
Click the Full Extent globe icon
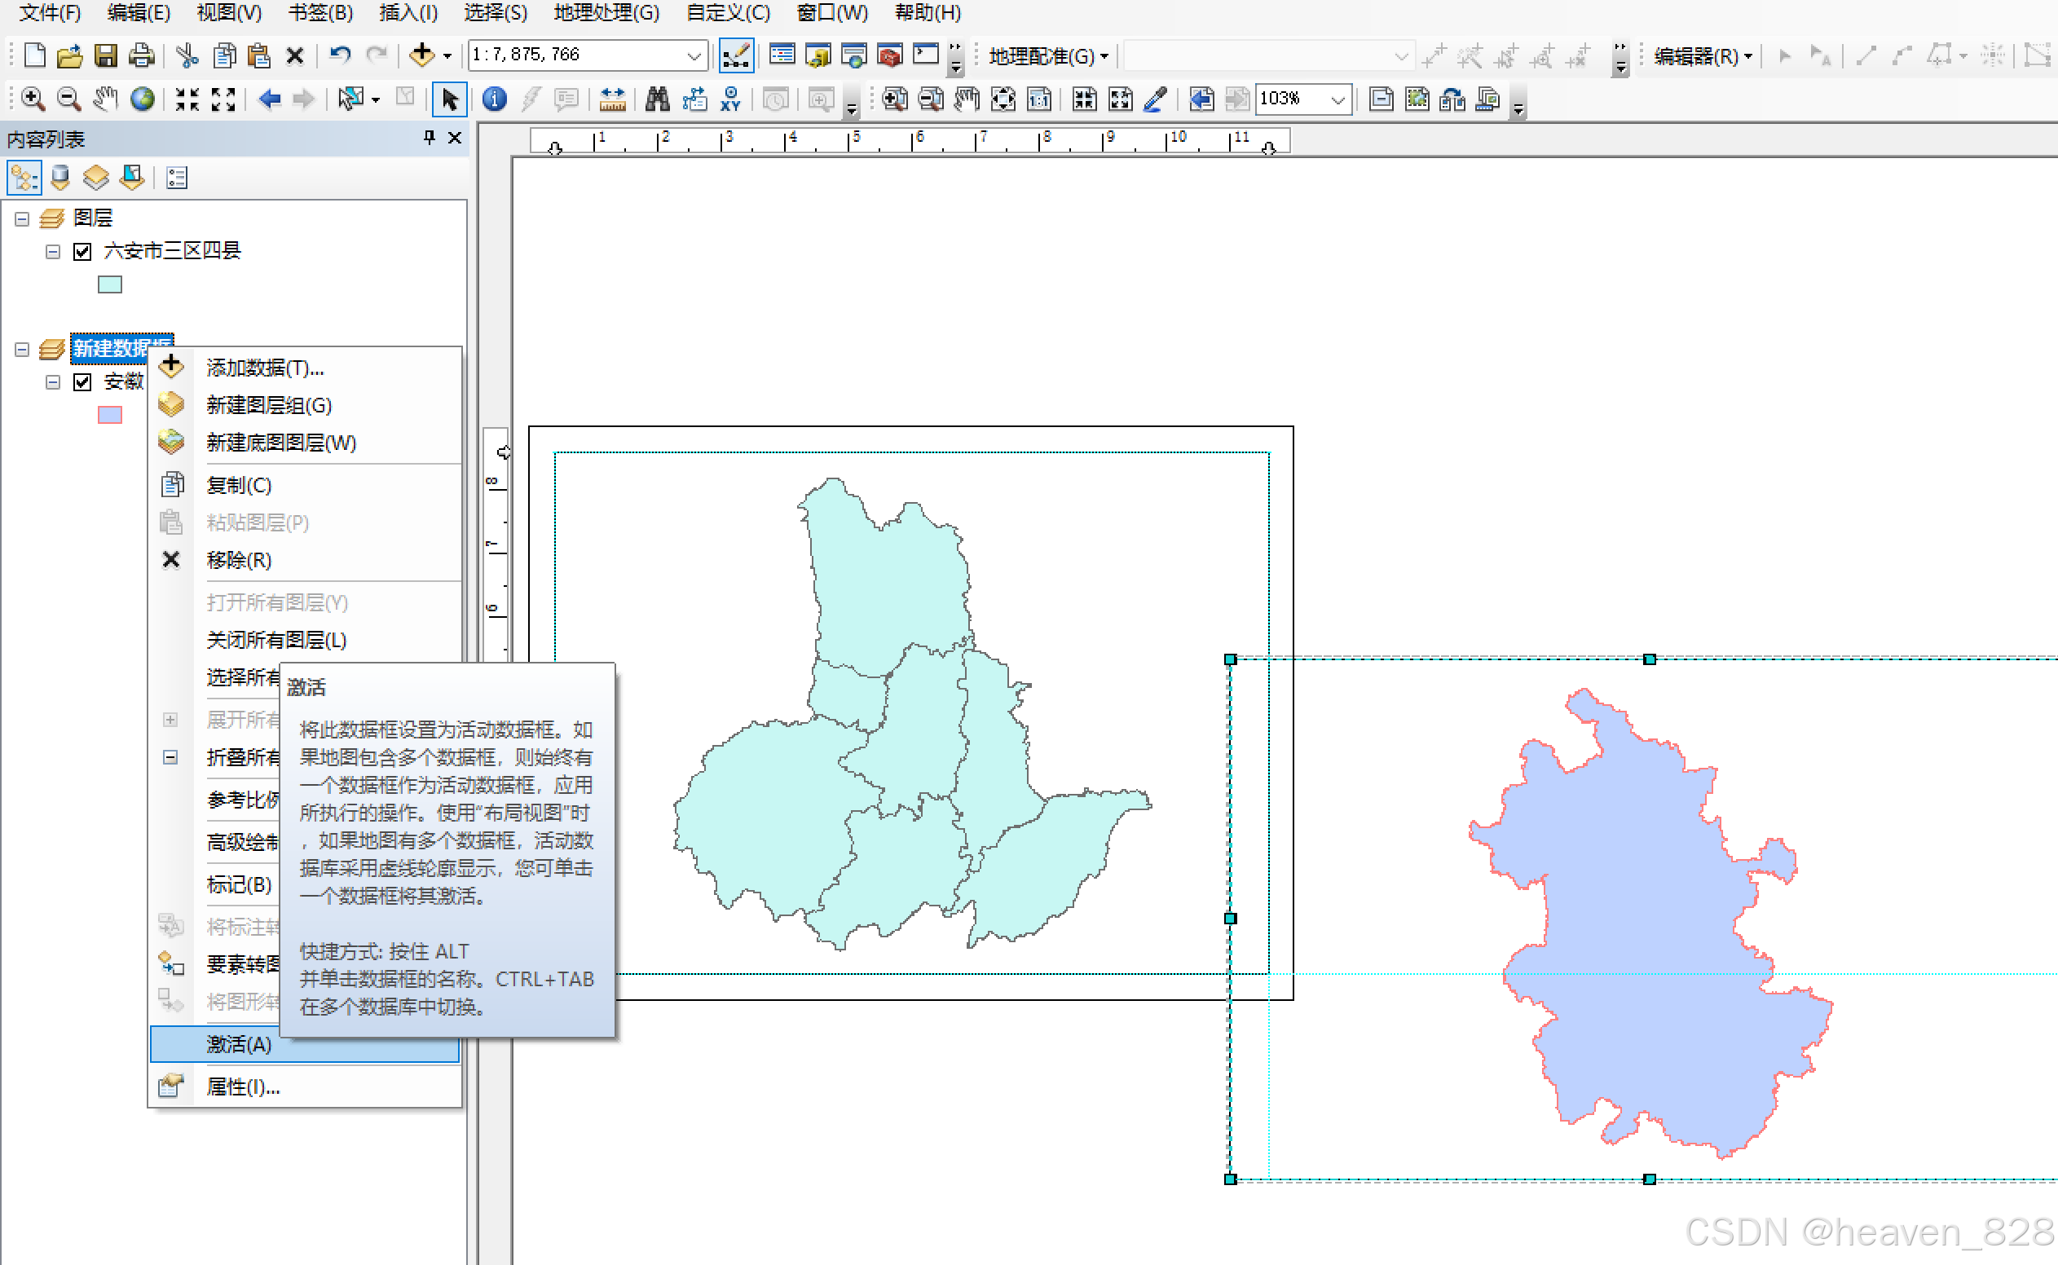pyautogui.click(x=143, y=99)
